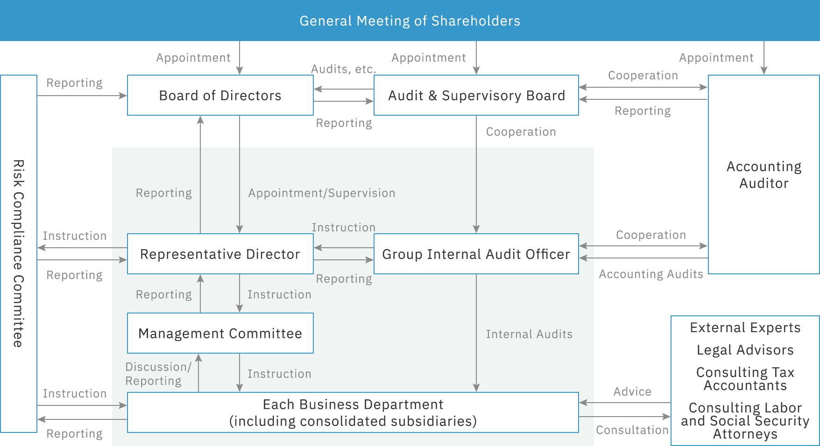Select the General Meeting of Shareholders banner
The height and width of the screenshot is (446, 820).
(410, 21)
